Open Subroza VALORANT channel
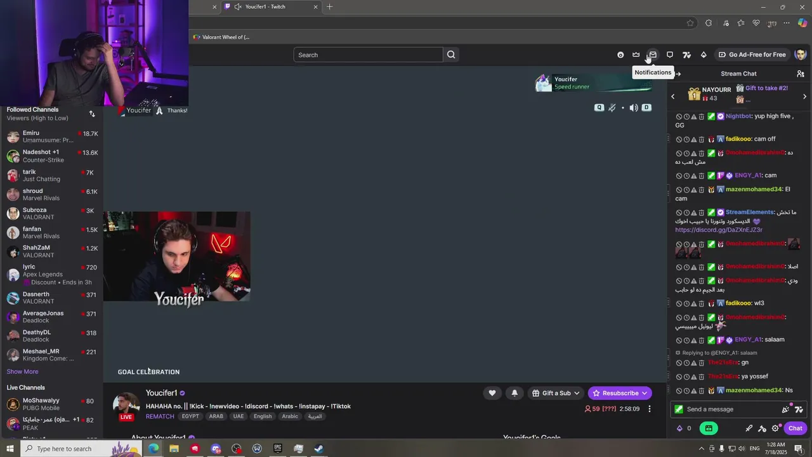The width and height of the screenshot is (812, 457). click(x=52, y=213)
